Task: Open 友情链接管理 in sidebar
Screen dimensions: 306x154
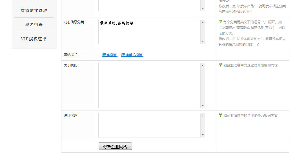Action: (34, 10)
